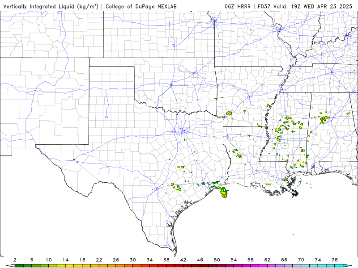The image size is (358, 268).
Task: Click 'F037 Valid: 19Z WED APR 23 2025' text
Action: coord(305,6)
